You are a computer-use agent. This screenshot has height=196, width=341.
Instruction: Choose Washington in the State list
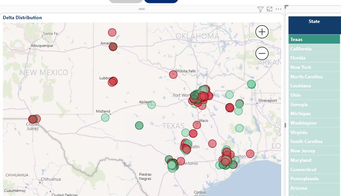314,123
